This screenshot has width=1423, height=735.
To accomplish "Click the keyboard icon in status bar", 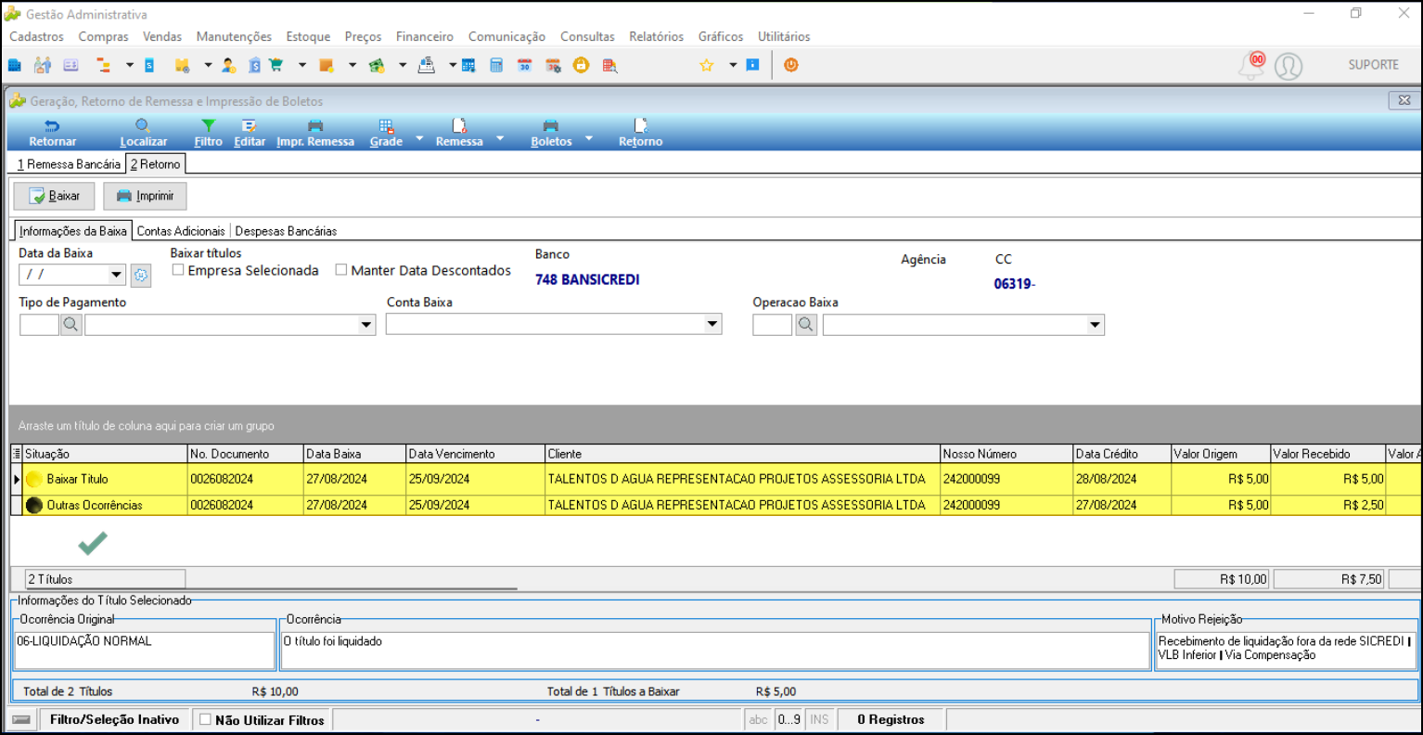I will pos(20,720).
